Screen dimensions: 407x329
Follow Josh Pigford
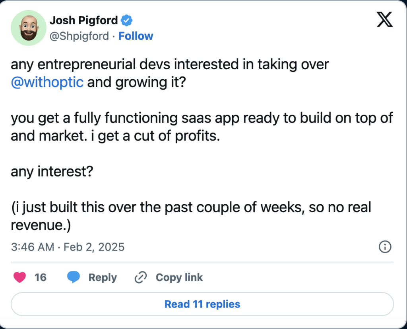tap(136, 36)
